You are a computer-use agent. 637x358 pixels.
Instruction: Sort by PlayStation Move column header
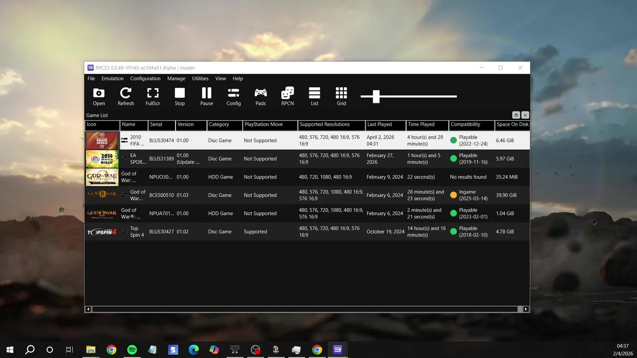point(270,125)
